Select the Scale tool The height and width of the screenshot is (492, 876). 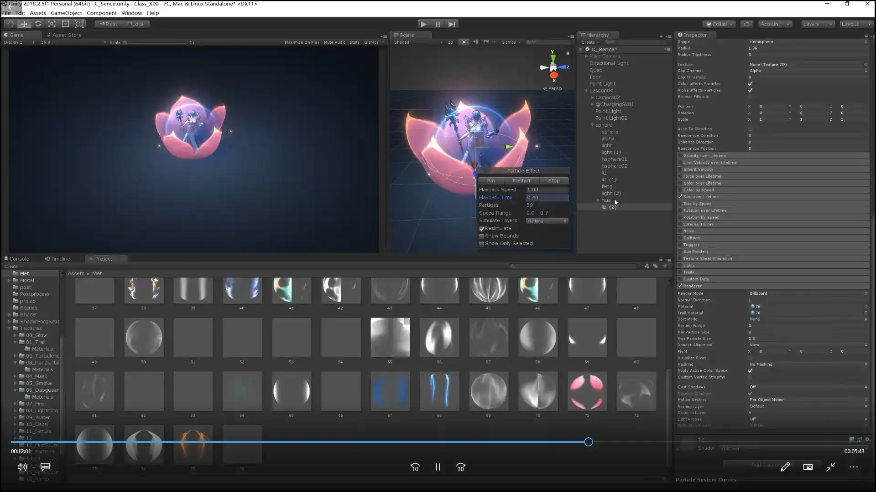point(52,24)
